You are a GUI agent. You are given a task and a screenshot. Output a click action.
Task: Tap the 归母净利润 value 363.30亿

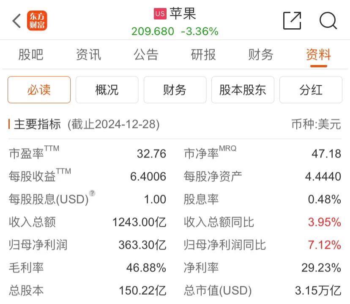tap(142, 245)
